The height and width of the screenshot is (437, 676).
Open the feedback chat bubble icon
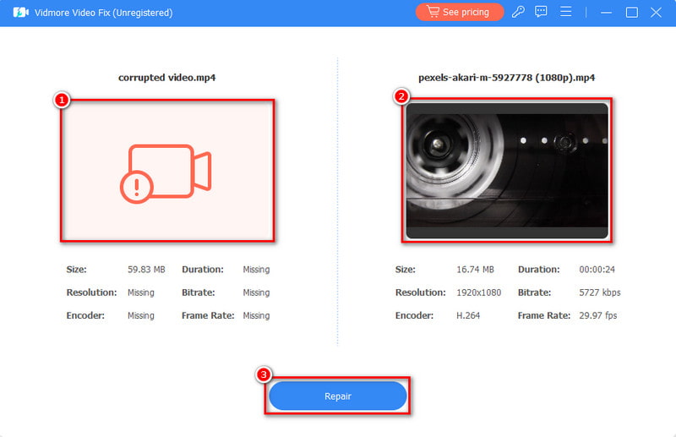pyautogui.click(x=542, y=13)
